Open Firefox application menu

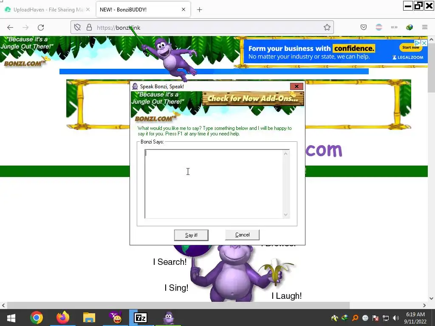pyautogui.click(x=425, y=27)
